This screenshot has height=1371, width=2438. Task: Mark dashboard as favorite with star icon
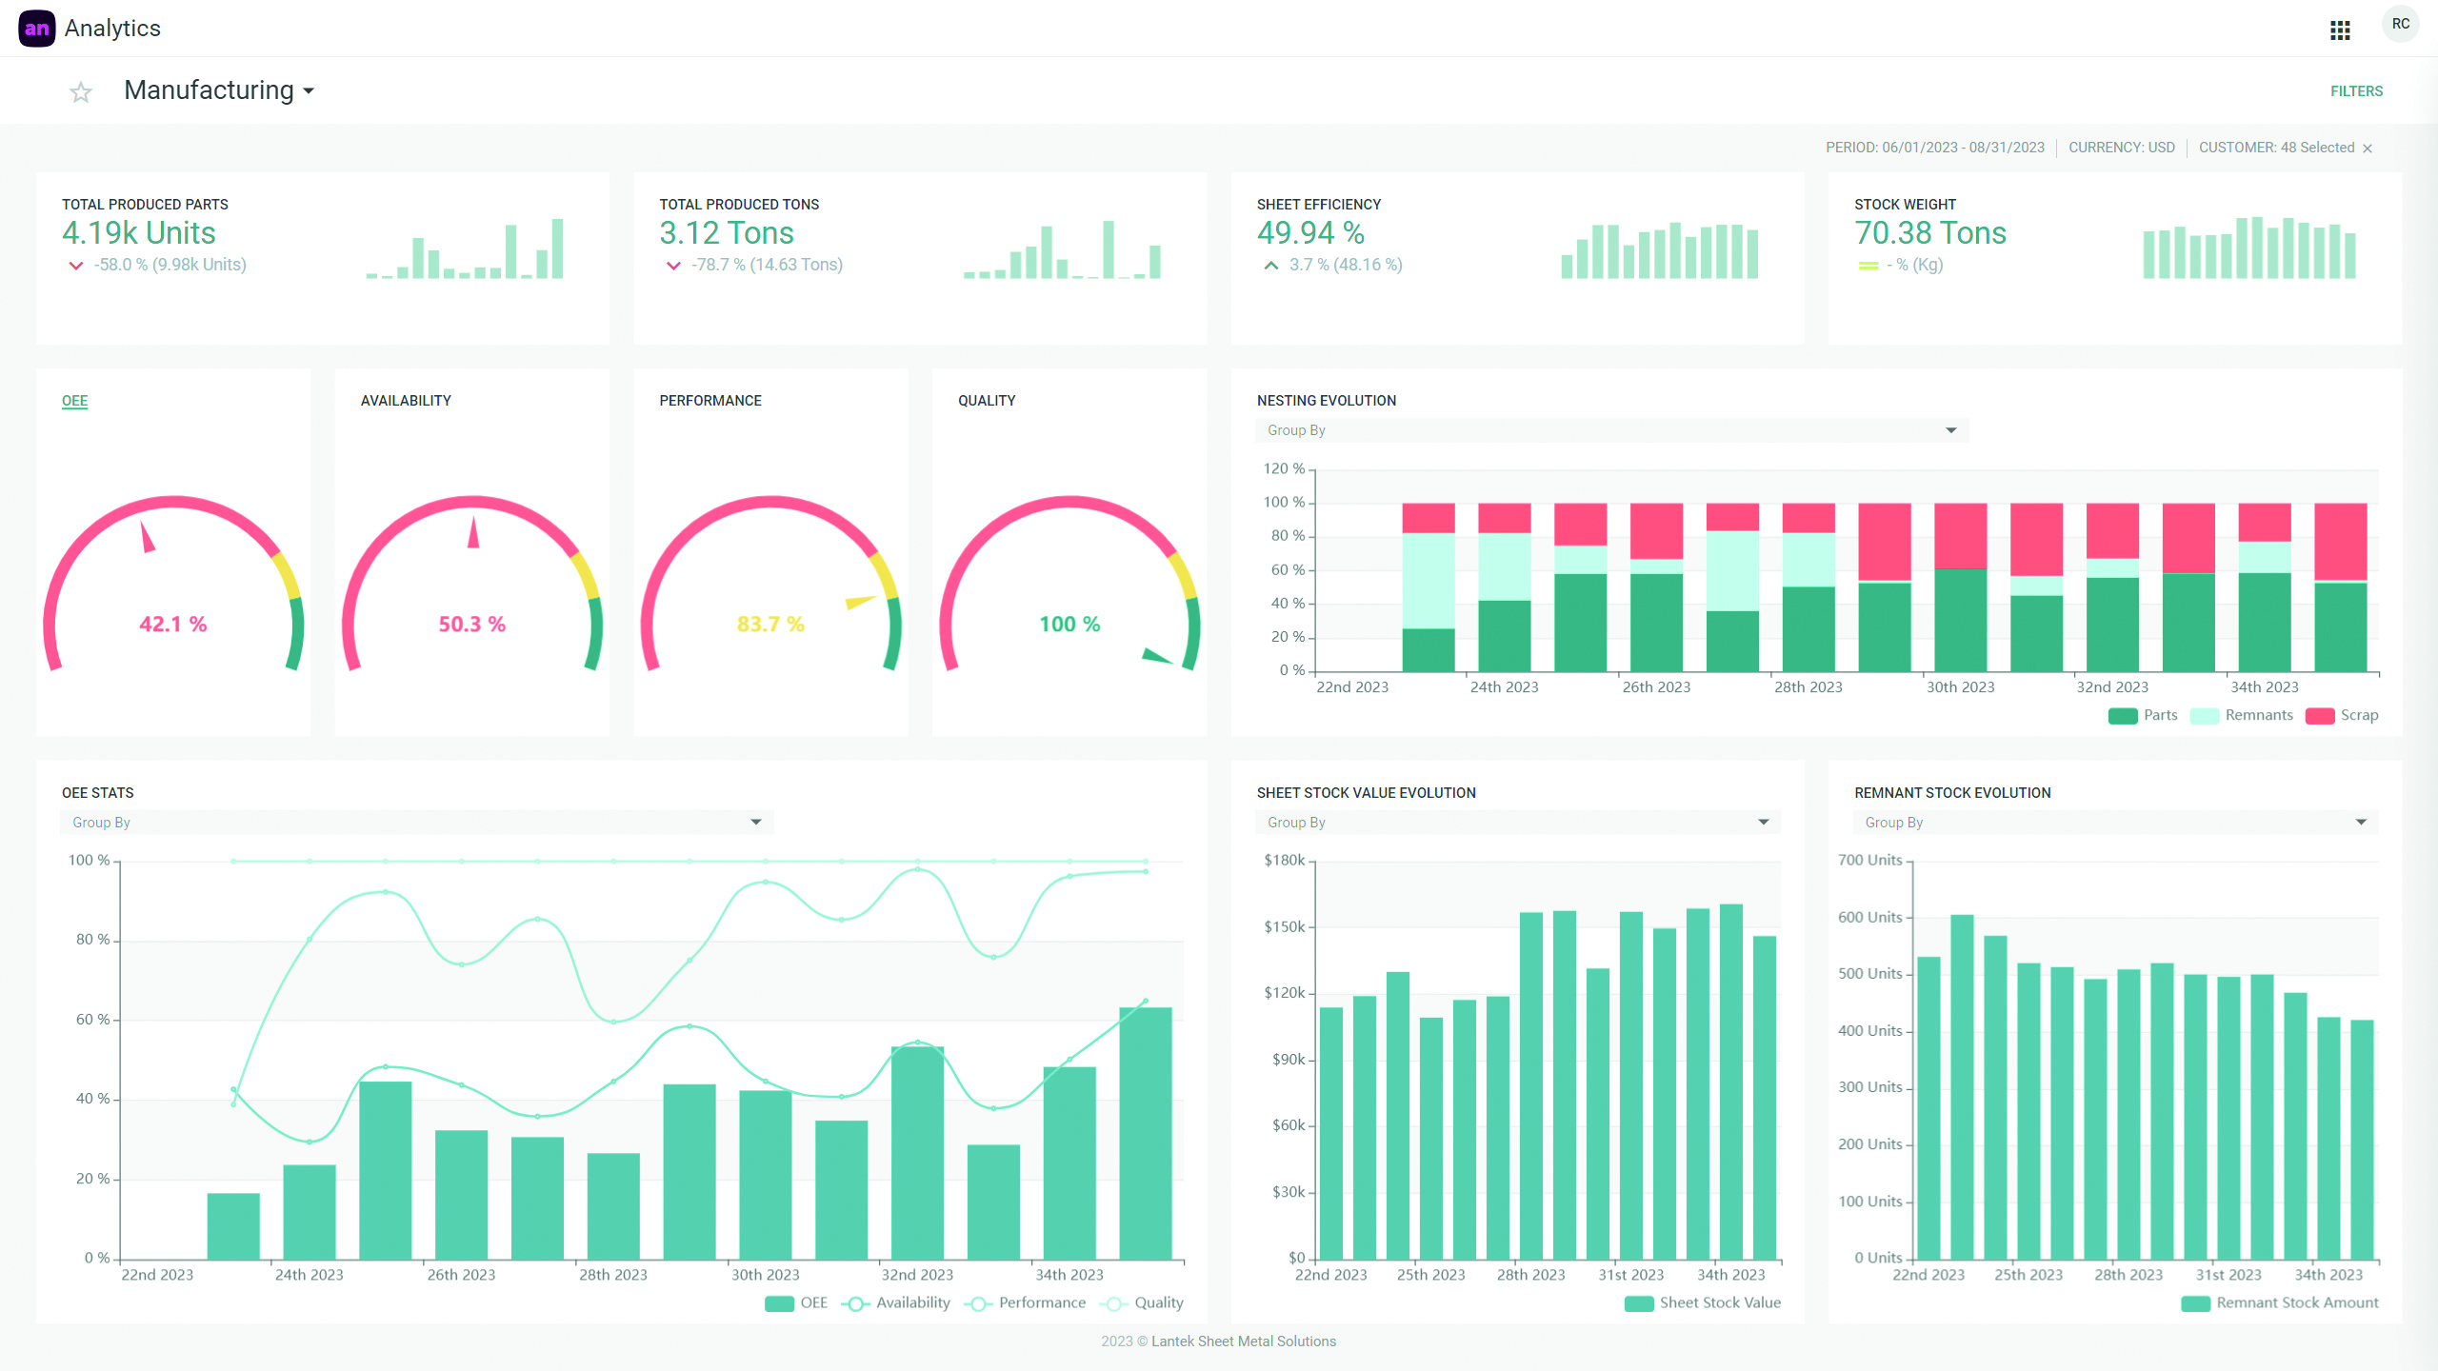point(81,92)
